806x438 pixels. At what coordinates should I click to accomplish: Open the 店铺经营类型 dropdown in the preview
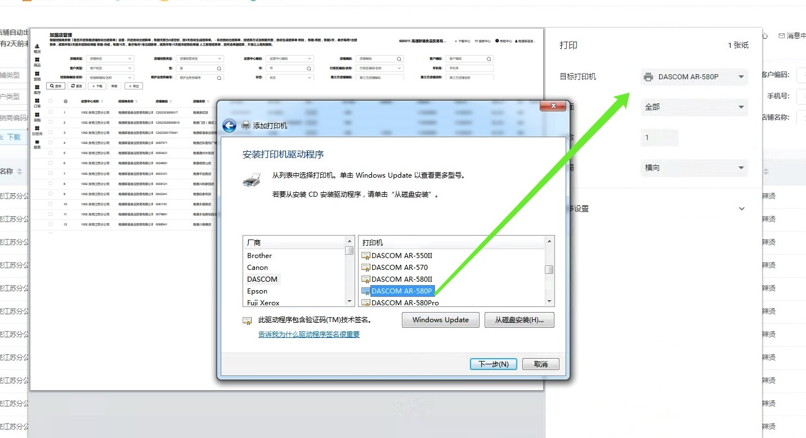[x=200, y=58]
